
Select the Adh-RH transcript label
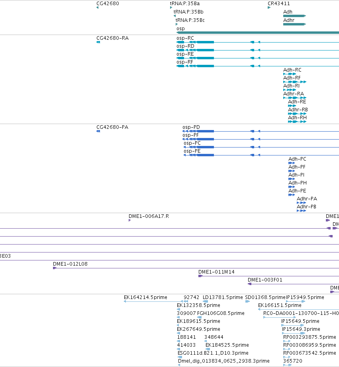(x=297, y=118)
